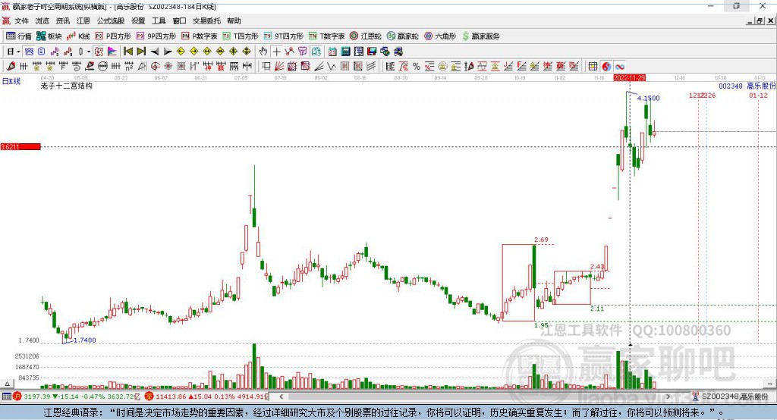The image size is (777, 420).
Task: Open the P数字表 tool
Action: [200, 36]
